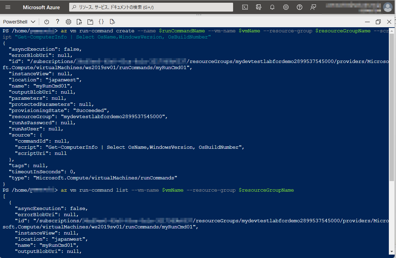Open Cloud Shell help with the question mark icon

point(57,21)
